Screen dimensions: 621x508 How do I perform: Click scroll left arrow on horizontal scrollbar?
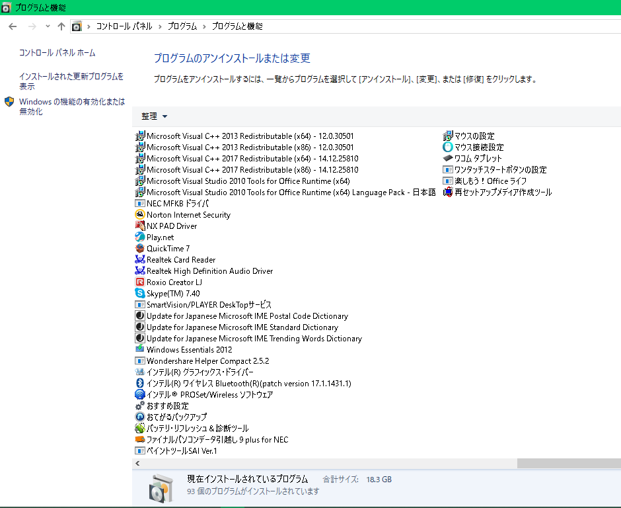point(137,463)
